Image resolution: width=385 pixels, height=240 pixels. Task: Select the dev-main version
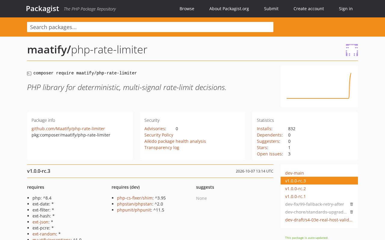[x=294, y=173]
